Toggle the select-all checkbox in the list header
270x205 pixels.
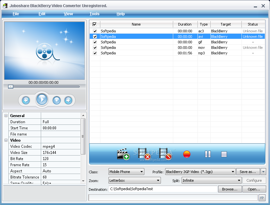click(x=95, y=24)
